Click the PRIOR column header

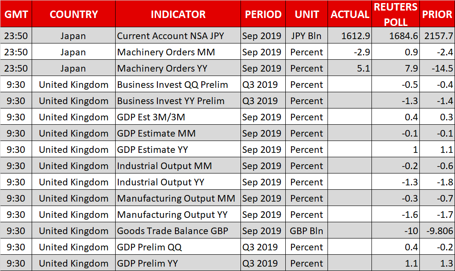tap(437, 14)
